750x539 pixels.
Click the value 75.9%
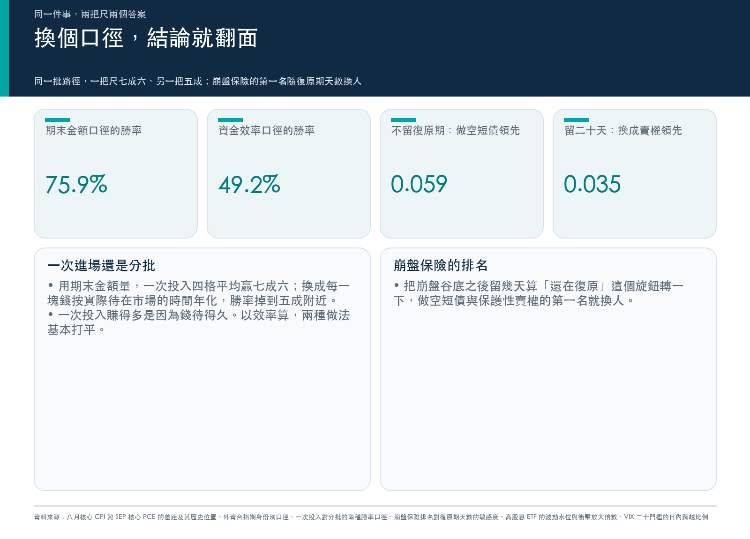(x=76, y=184)
